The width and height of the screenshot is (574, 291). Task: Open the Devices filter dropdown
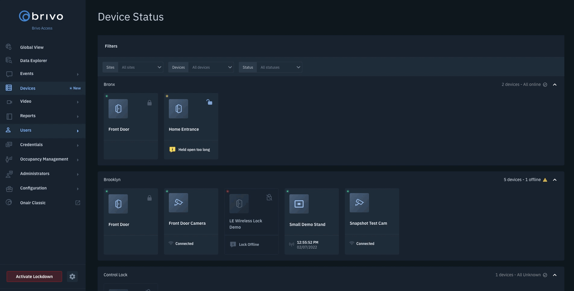tap(201, 67)
